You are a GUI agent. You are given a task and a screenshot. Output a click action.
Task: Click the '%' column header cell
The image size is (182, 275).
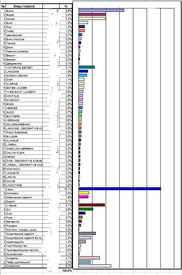[66, 6]
